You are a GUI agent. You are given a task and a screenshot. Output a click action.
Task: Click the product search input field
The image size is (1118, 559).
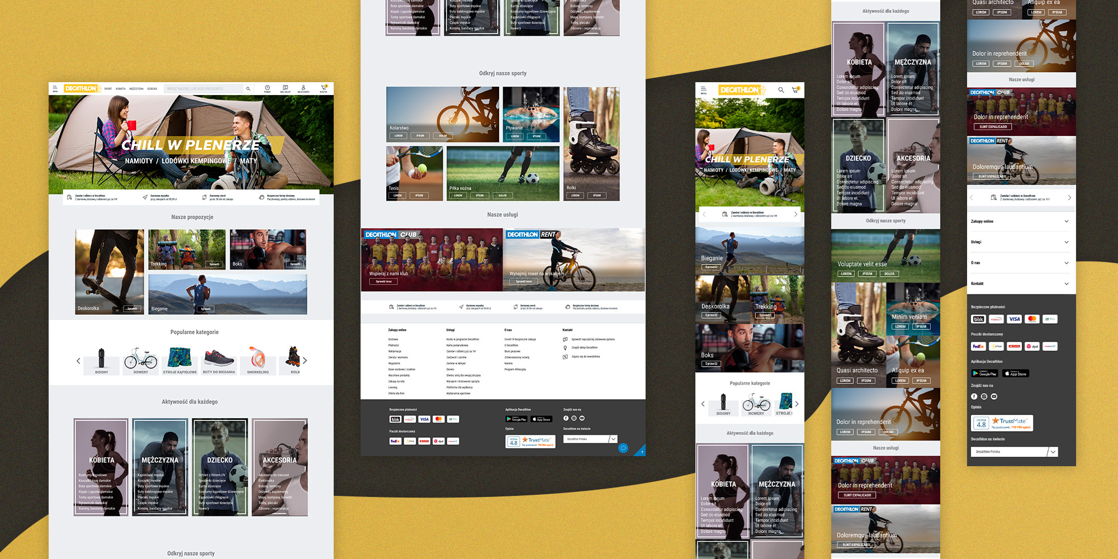(x=204, y=89)
